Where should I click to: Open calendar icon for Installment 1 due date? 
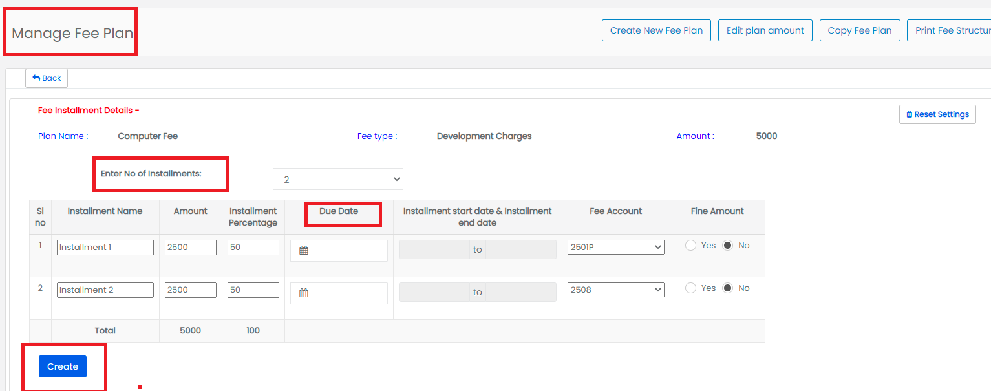(304, 251)
